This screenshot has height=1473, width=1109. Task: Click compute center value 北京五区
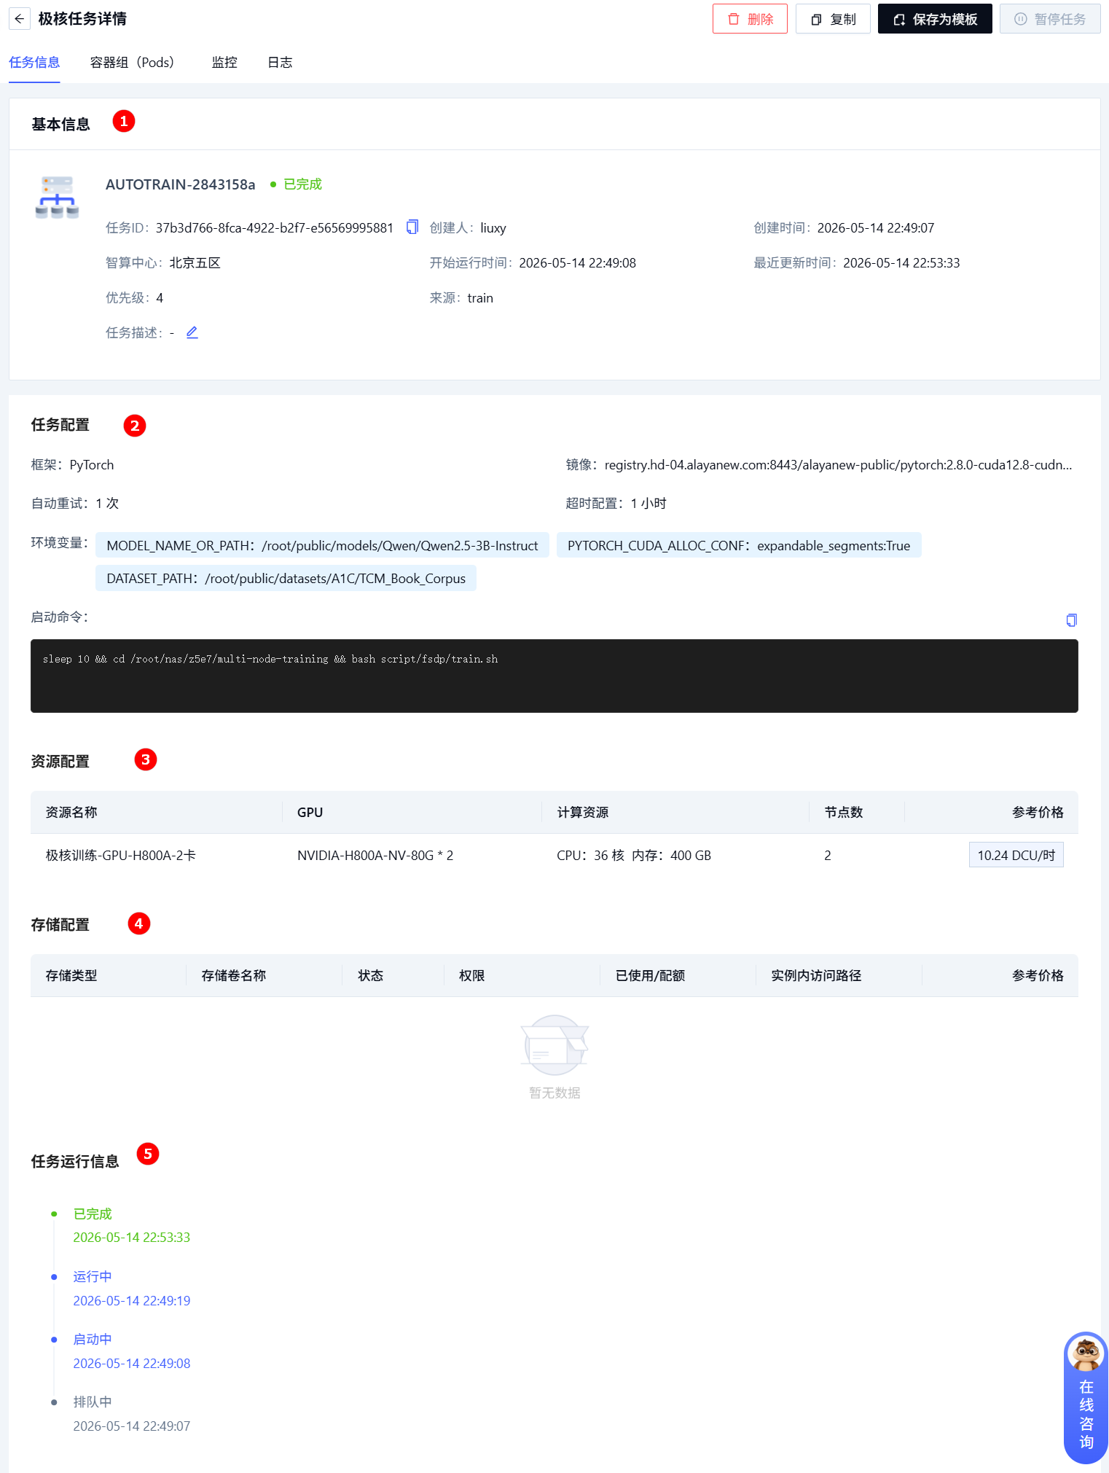point(195,263)
